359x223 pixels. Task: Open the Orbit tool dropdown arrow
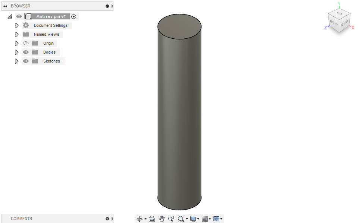[x=145, y=219]
